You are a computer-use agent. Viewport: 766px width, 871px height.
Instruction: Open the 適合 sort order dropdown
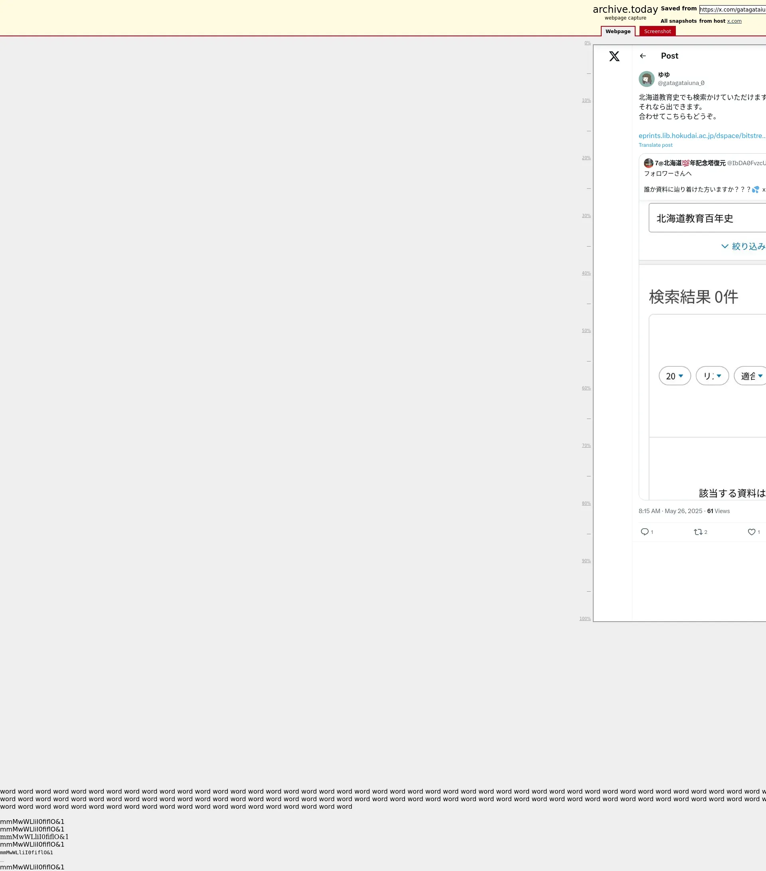pos(751,376)
